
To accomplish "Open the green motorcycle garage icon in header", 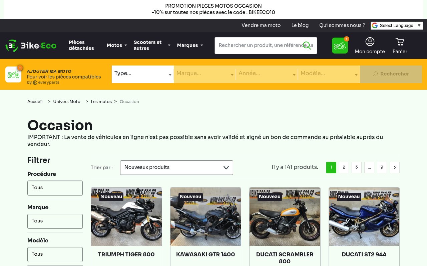I will (340, 46).
